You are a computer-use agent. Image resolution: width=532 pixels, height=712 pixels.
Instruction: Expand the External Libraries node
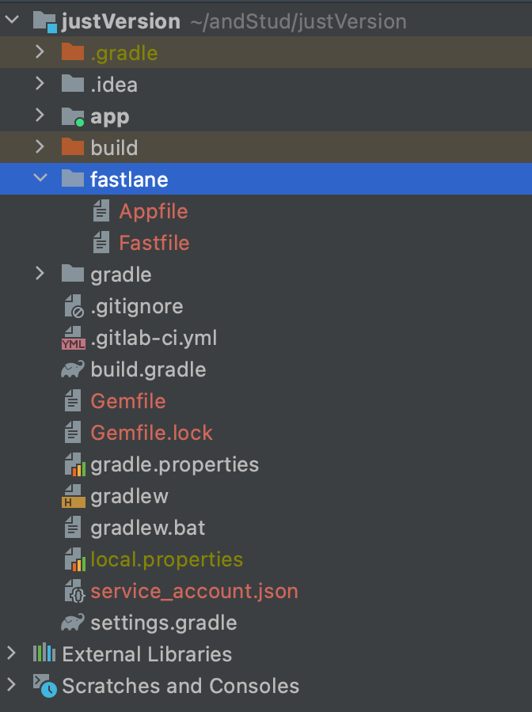(x=11, y=653)
